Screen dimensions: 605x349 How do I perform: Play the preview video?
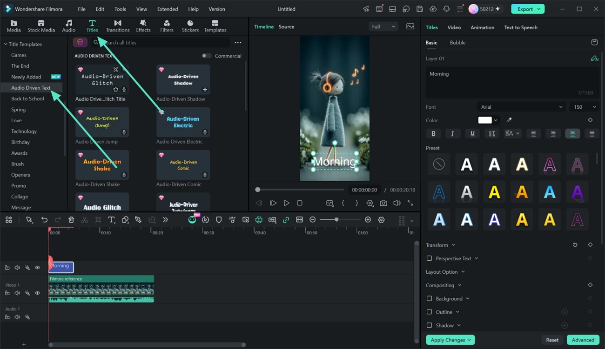click(x=286, y=203)
